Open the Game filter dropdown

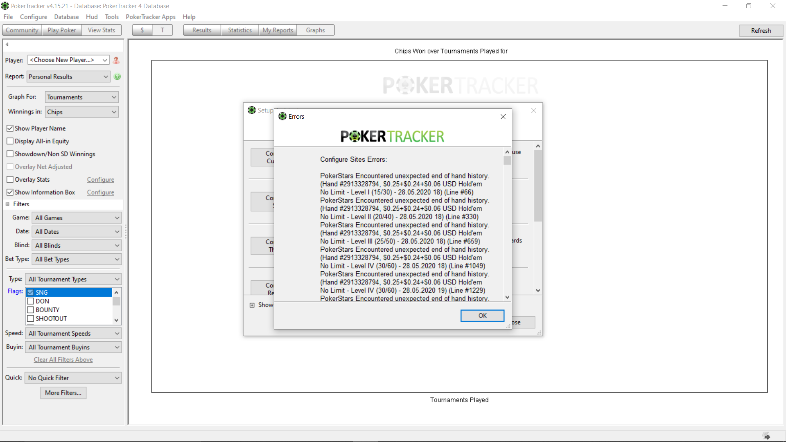[77, 218]
